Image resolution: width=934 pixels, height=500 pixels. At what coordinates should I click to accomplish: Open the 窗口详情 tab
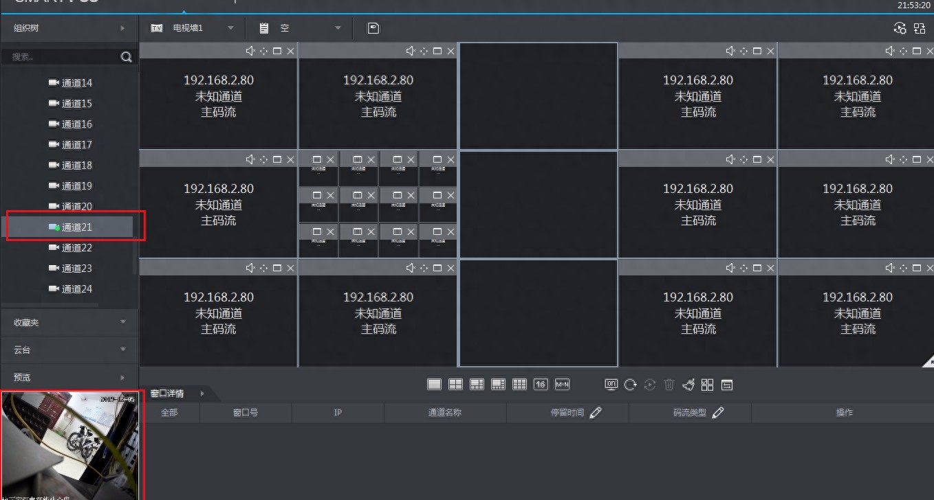point(167,394)
